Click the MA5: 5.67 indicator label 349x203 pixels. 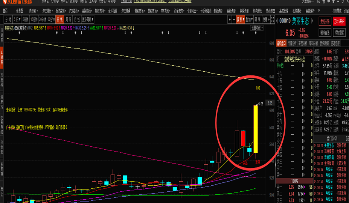click(39, 28)
